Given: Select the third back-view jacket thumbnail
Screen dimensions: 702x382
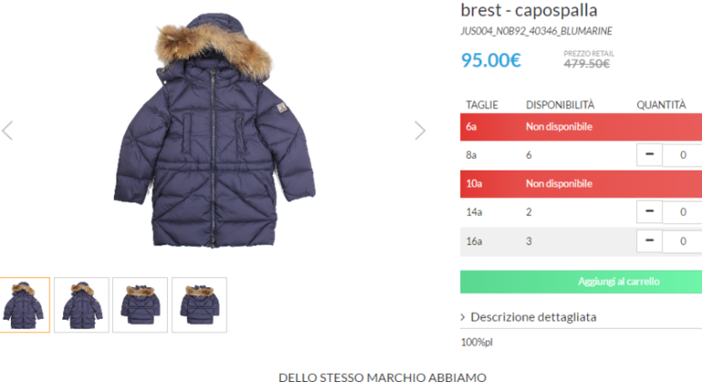Looking at the screenshot, I should click(140, 305).
